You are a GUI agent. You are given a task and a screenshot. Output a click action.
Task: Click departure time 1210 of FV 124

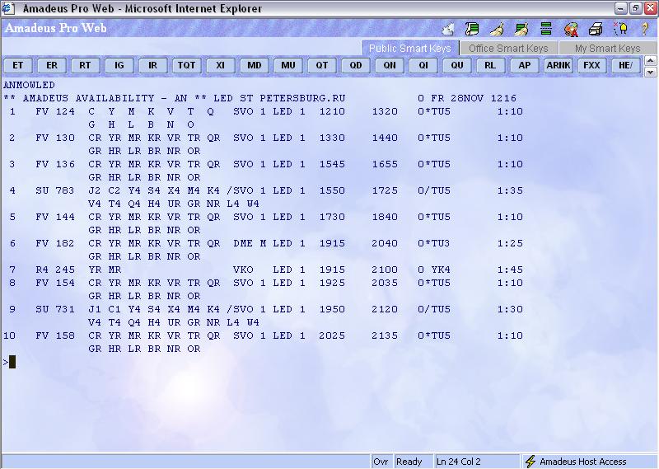click(x=332, y=111)
